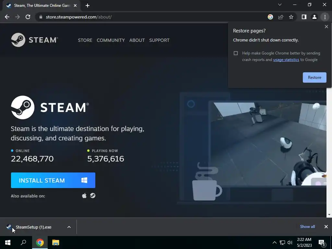The height and width of the screenshot is (249, 332).
Task: Click the SteamOS Linux download icon
Action: pos(93,196)
